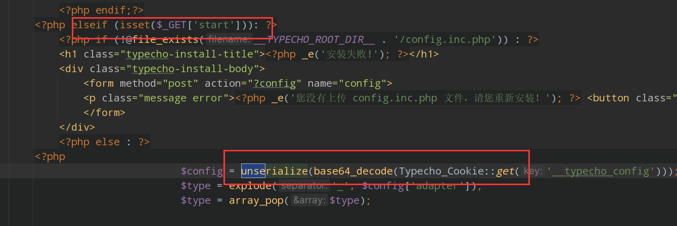Click the '<?php else : ?>' line
Screen dimensions: 677x226
[x=105, y=142]
